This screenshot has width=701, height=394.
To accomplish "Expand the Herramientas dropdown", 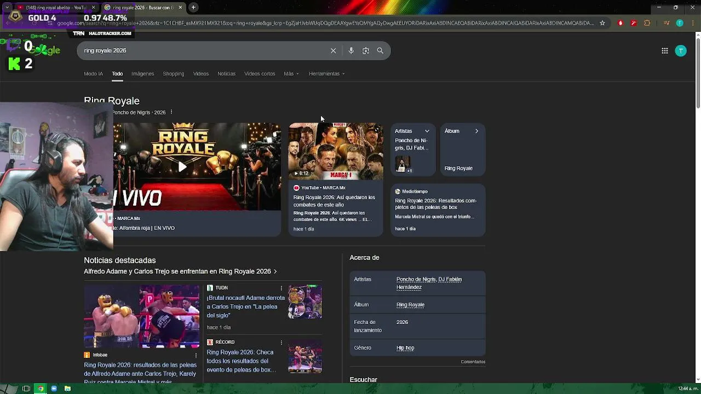I will coord(326,74).
